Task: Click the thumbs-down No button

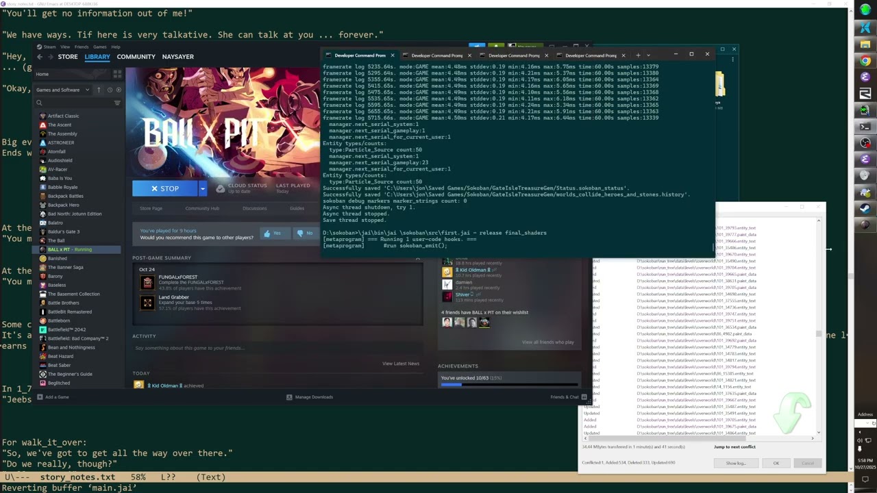Action: click(x=305, y=233)
